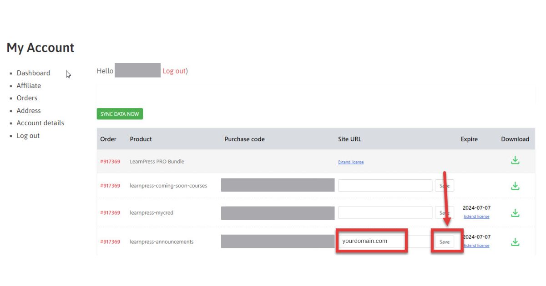Click the LearnPress PRO Bundle product name
Image resolution: width=546 pixels, height=286 pixels.
(x=157, y=162)
